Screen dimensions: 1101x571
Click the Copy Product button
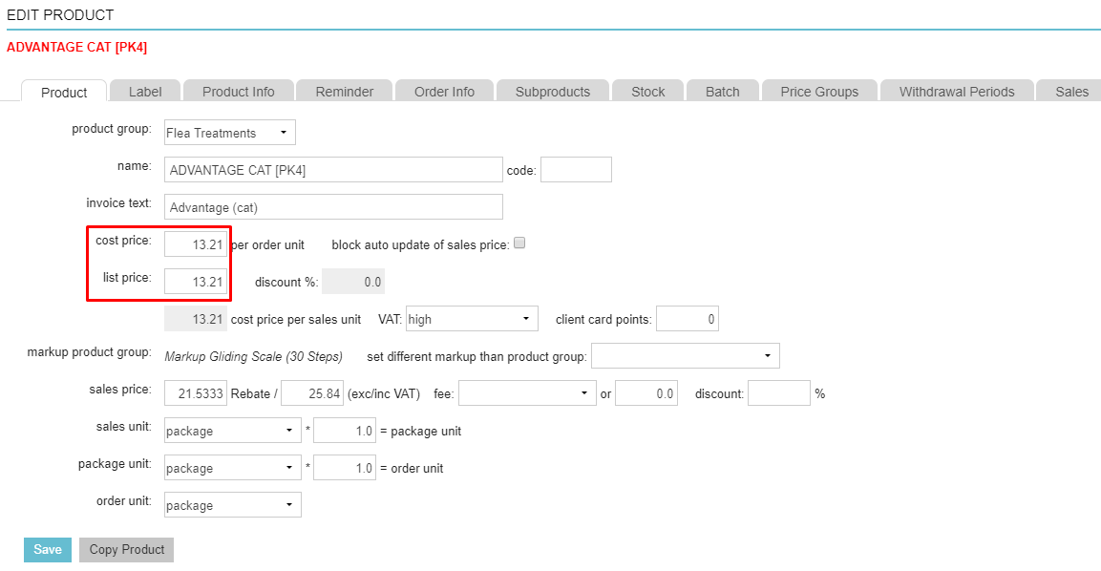tap(127, 549)
